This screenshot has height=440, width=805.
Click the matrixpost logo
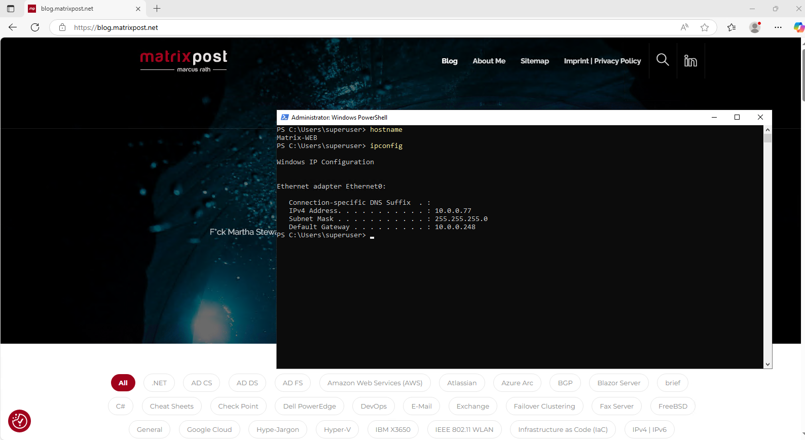tap(184, 61)
